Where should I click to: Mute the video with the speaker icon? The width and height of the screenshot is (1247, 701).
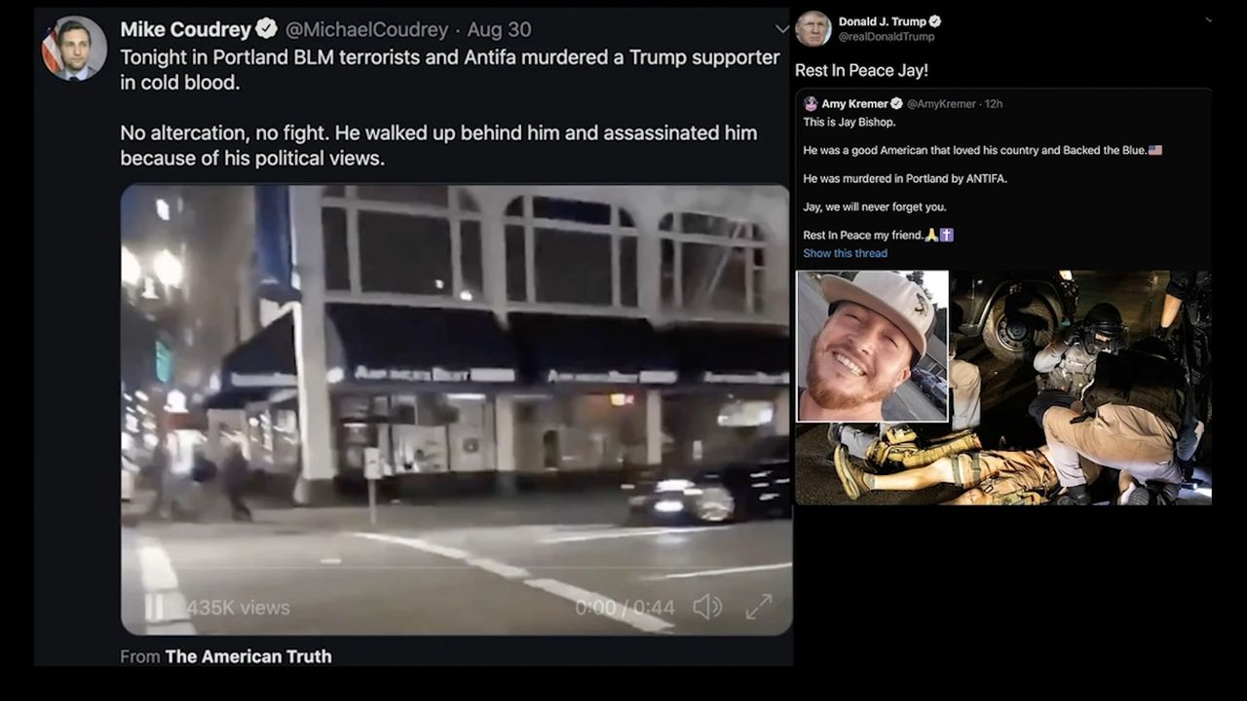coord(707,608)
